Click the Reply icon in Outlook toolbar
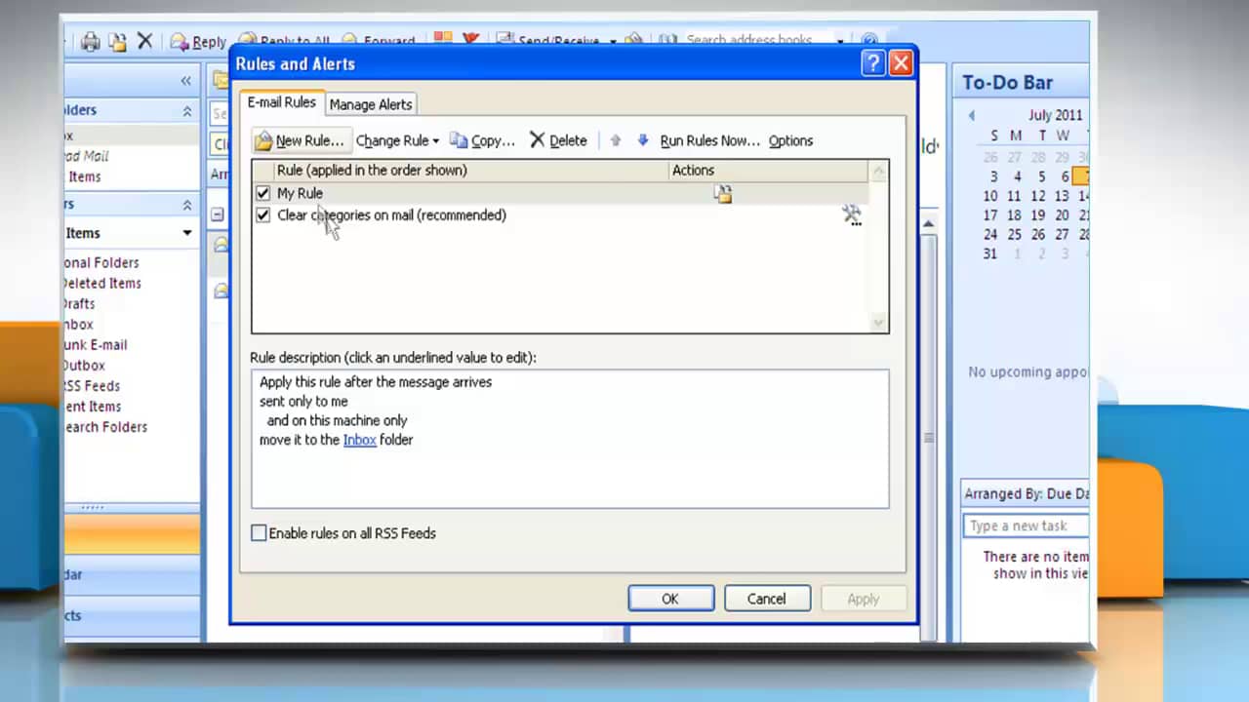Viewport: 1249px width, 702px height. click(x=180, y=42)
